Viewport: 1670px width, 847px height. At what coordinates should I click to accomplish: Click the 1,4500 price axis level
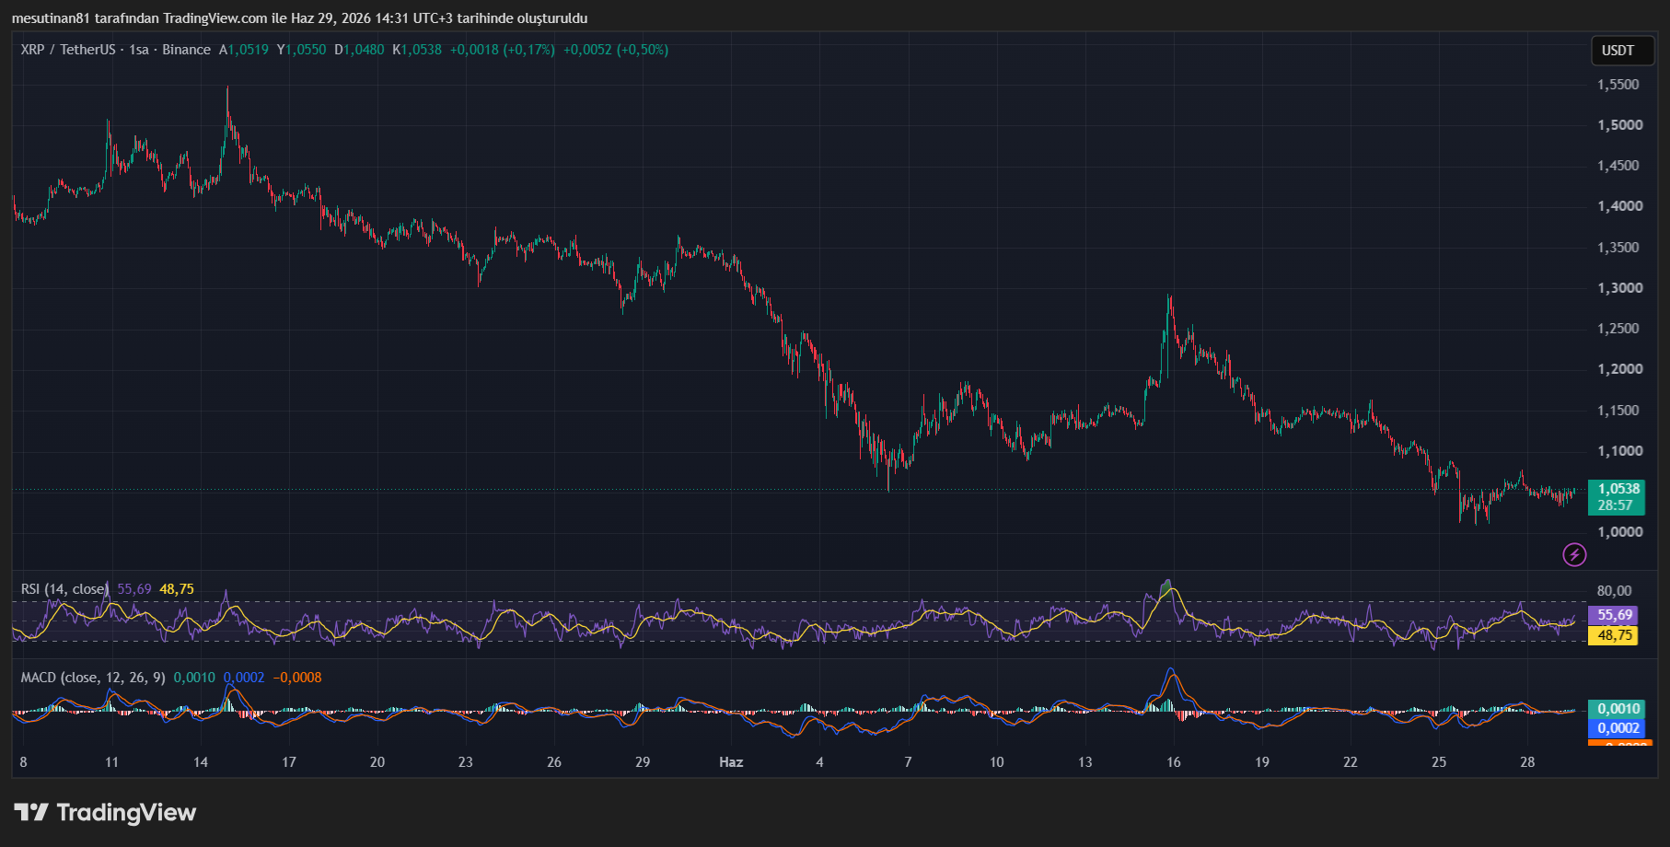(1618, 166)
